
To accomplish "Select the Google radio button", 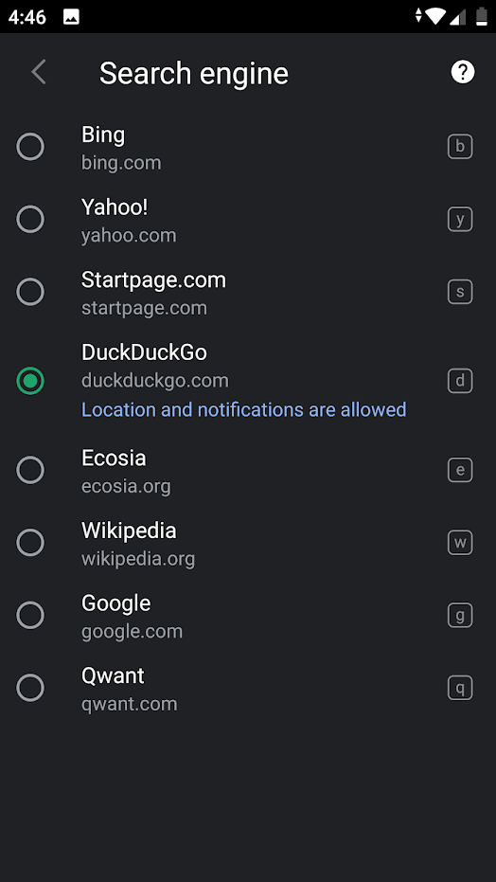I will (30, 616).
